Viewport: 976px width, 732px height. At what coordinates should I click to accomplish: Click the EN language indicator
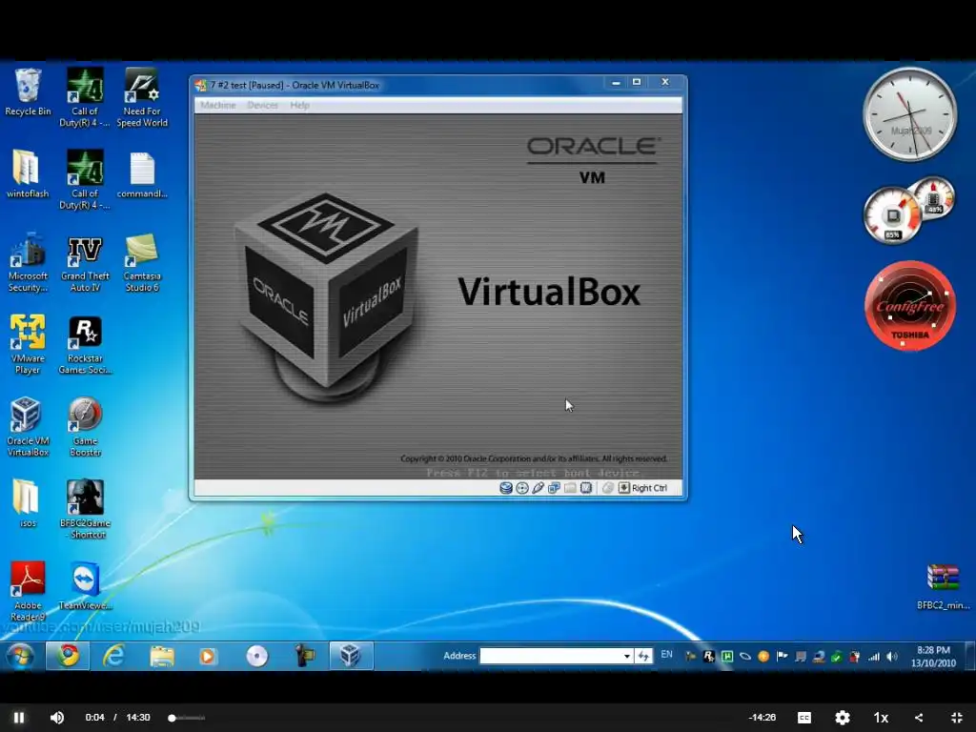666,654
